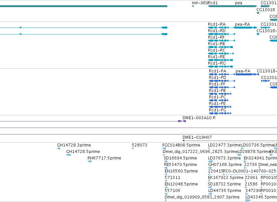Click the Rcd1-PF protein label
Screen dimensions: 277x202
(x=217, y=84)
